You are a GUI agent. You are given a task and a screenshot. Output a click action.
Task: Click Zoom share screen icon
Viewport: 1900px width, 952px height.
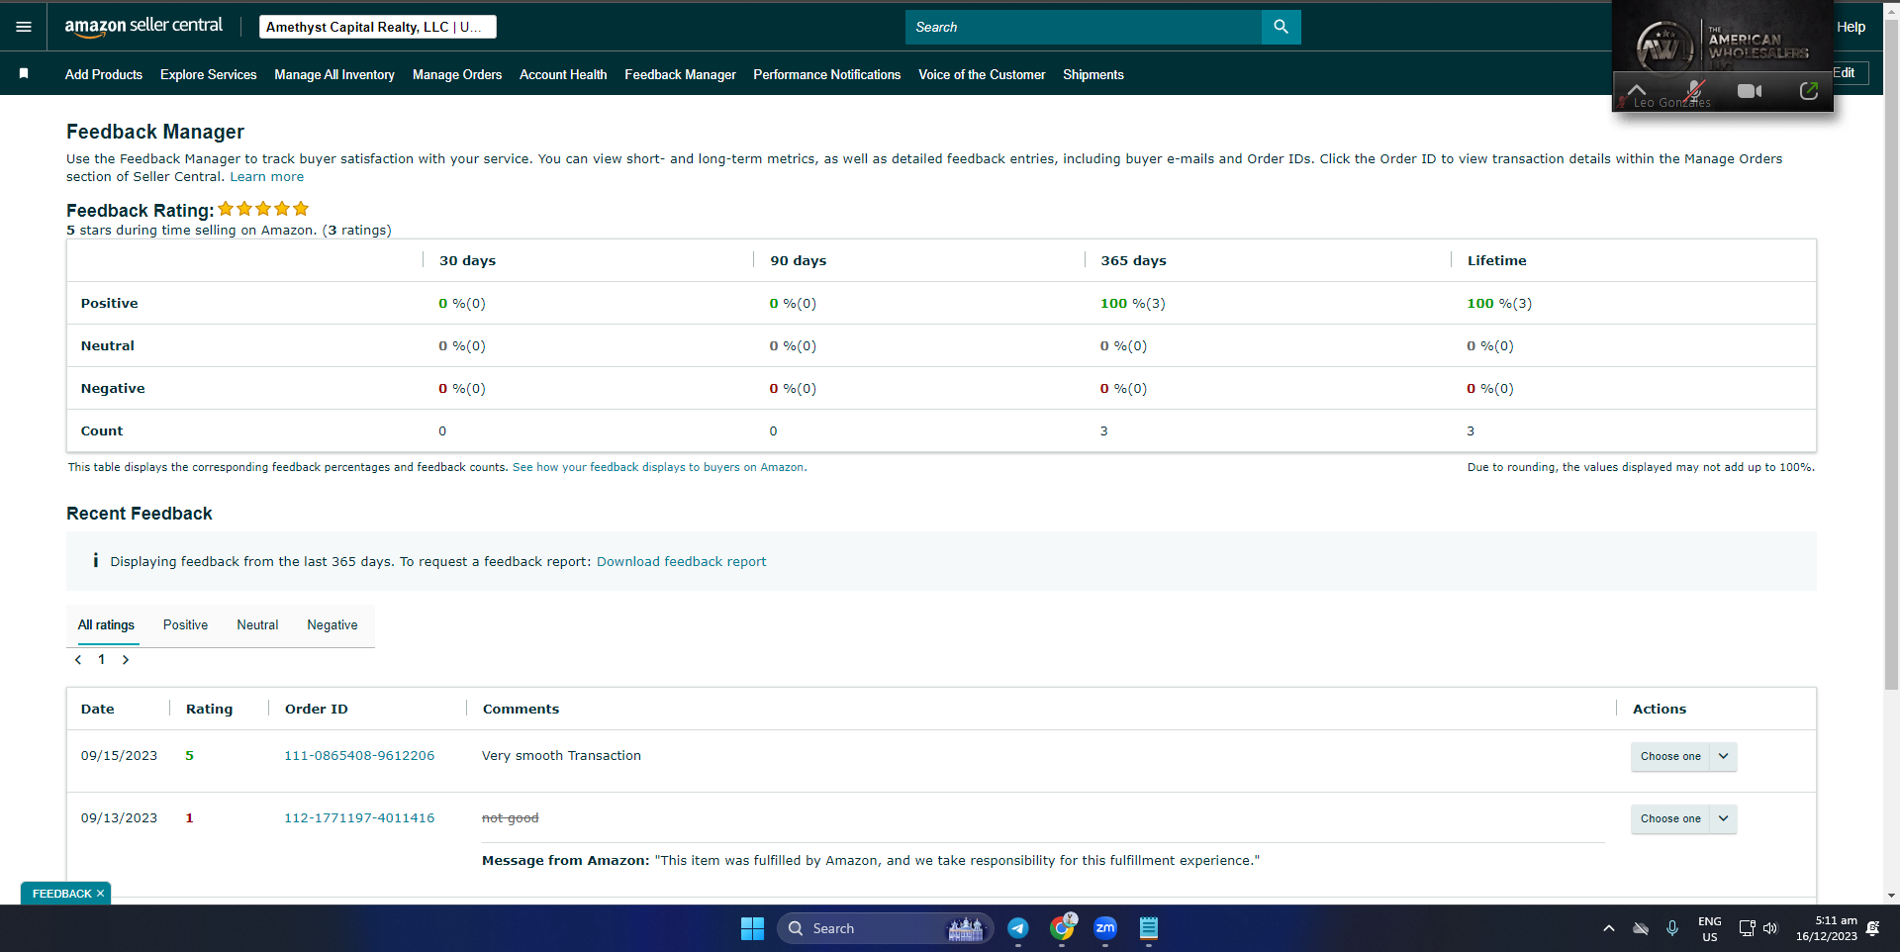(1808, 91)
